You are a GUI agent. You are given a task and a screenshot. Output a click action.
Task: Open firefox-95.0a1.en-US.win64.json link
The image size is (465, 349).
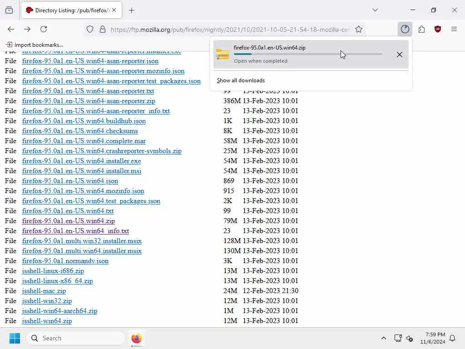(70, 181)
